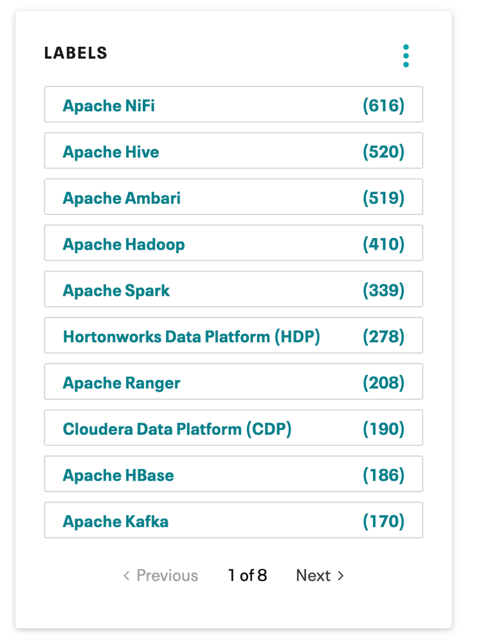Click the (616) count for Apache NiFi
This screenshot has width=488, height=642.
(383, 105)
